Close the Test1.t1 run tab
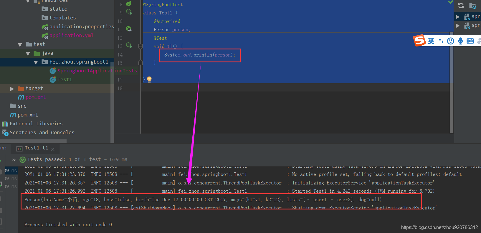 pyautogui.click(x=53, y=149)
